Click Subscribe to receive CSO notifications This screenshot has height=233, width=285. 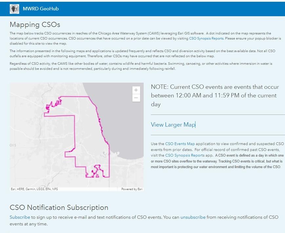pyautogui.click(x=20, y=217)
